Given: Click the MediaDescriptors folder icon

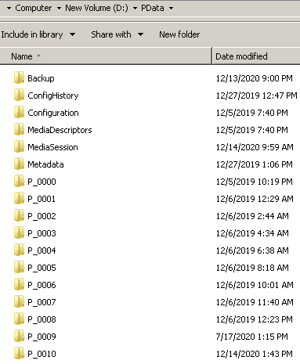Looking at the screenshot, I should (x=19, y=129).
